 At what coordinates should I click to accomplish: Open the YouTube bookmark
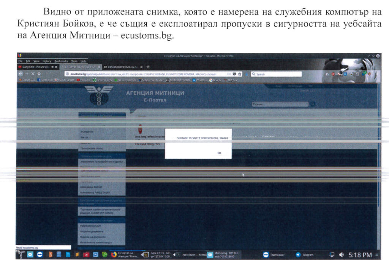click(83, 80)
